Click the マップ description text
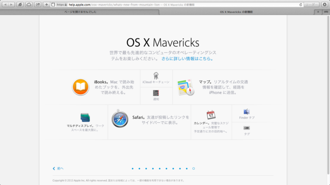The image size is (330, 185). pos(223,87)
